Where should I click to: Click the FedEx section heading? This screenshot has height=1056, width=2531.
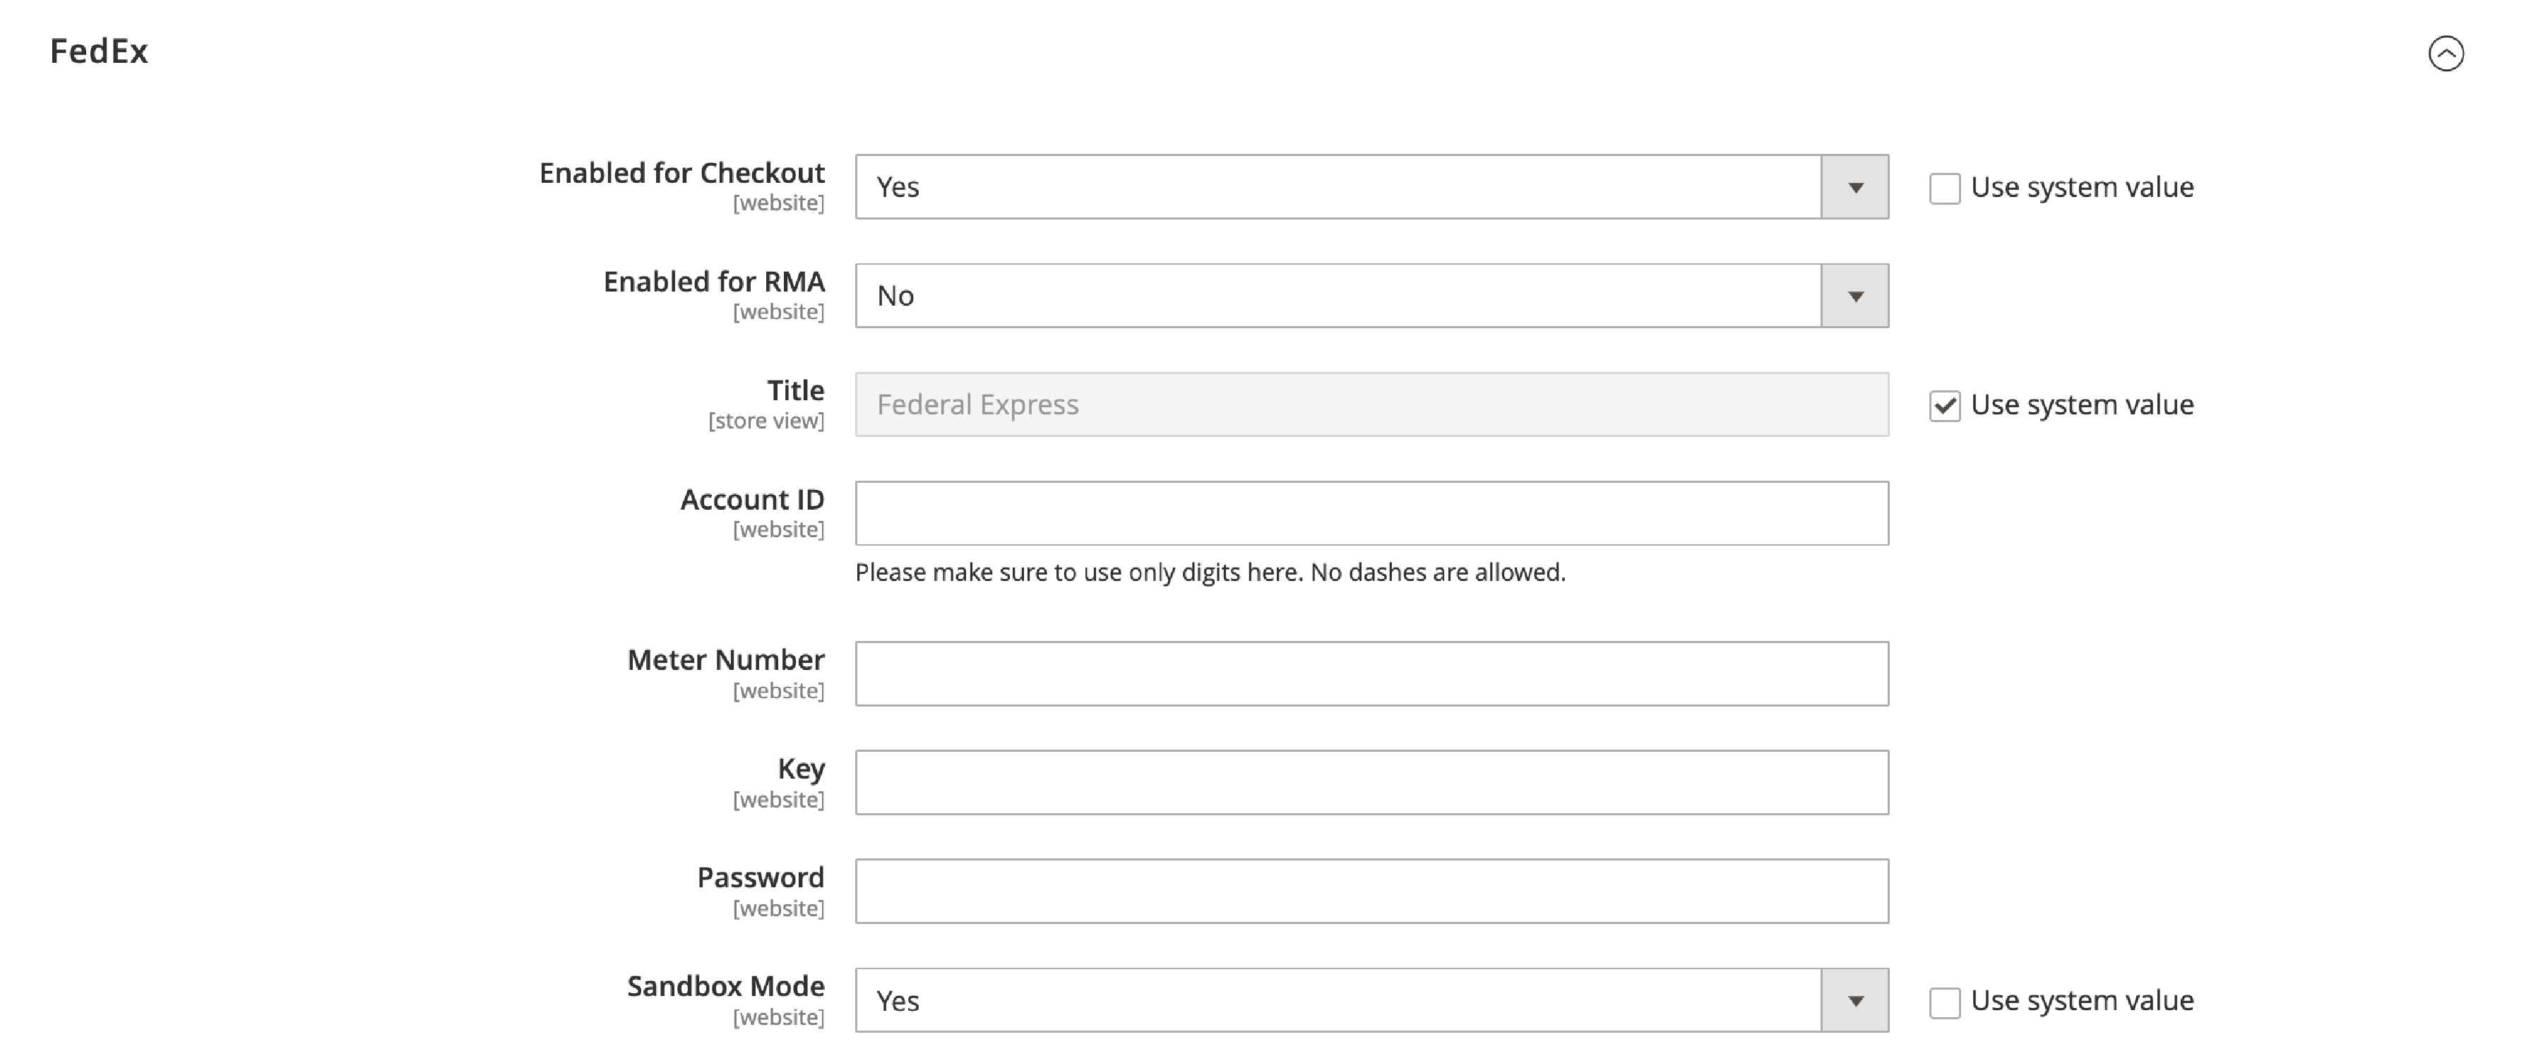[x=100, y=51]
